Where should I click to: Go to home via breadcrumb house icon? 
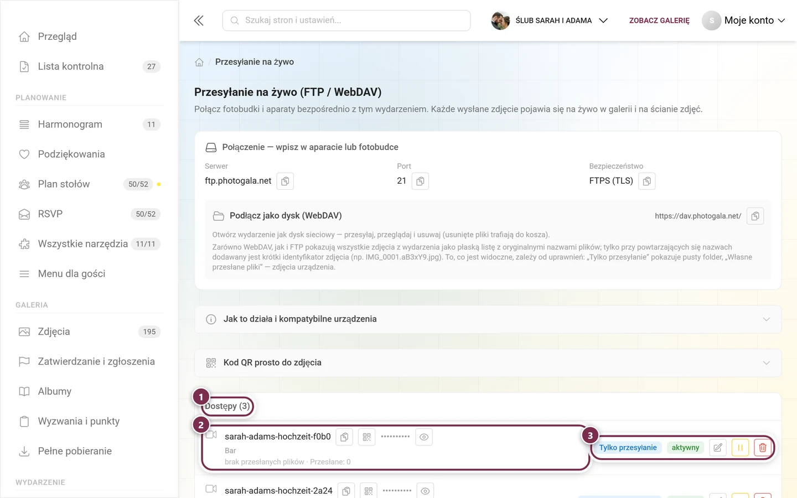[x=199, y=62]
